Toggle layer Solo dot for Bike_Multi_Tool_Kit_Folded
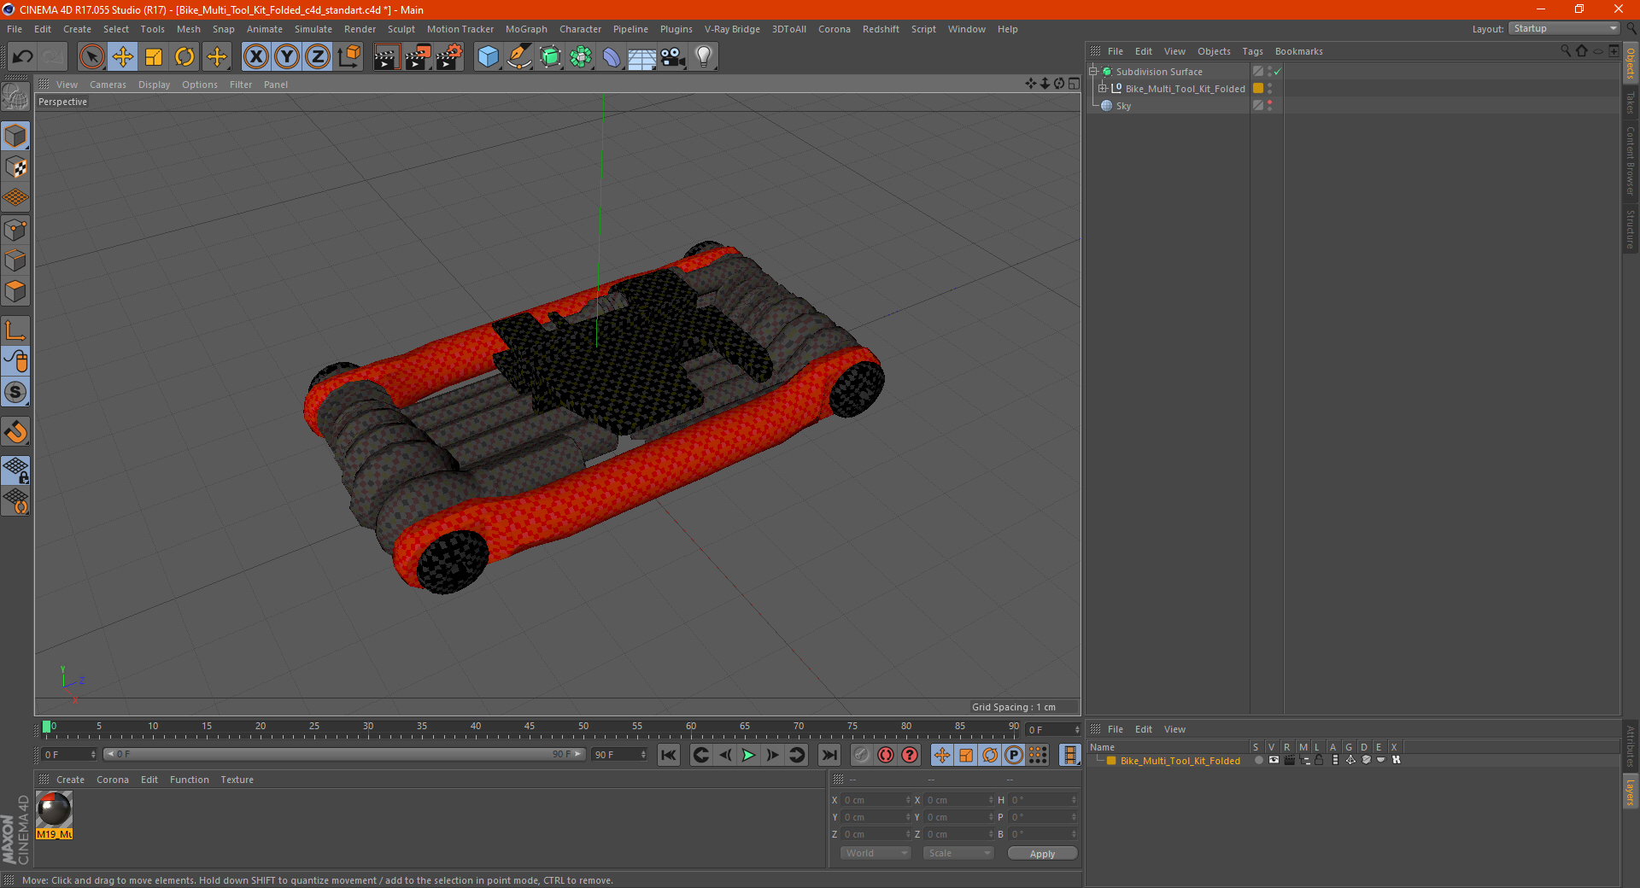The width and height of the screenshot is (1640, 888). [1258, 760]
